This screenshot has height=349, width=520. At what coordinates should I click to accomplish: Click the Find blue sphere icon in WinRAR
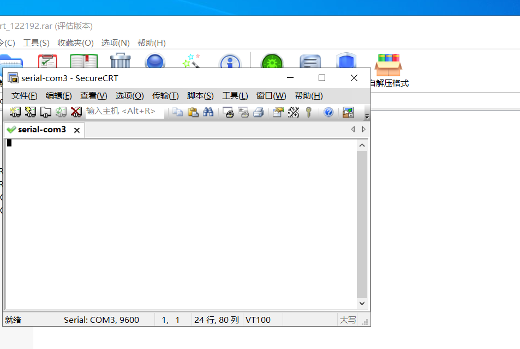[x=155, y=61]
